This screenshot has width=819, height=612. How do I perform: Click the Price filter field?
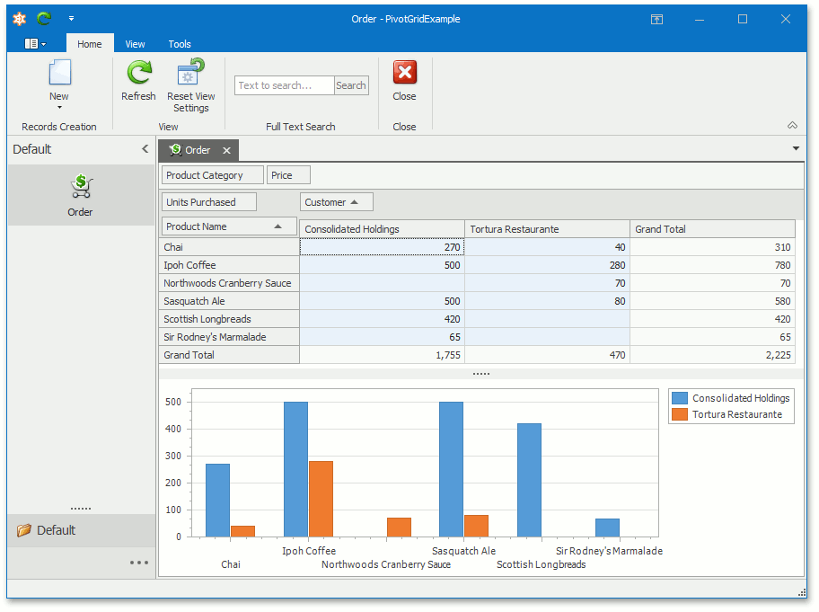coord(288,175)
